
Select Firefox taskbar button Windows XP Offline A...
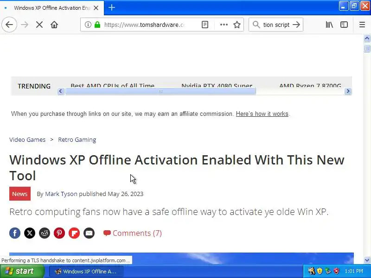pos(86,272)
